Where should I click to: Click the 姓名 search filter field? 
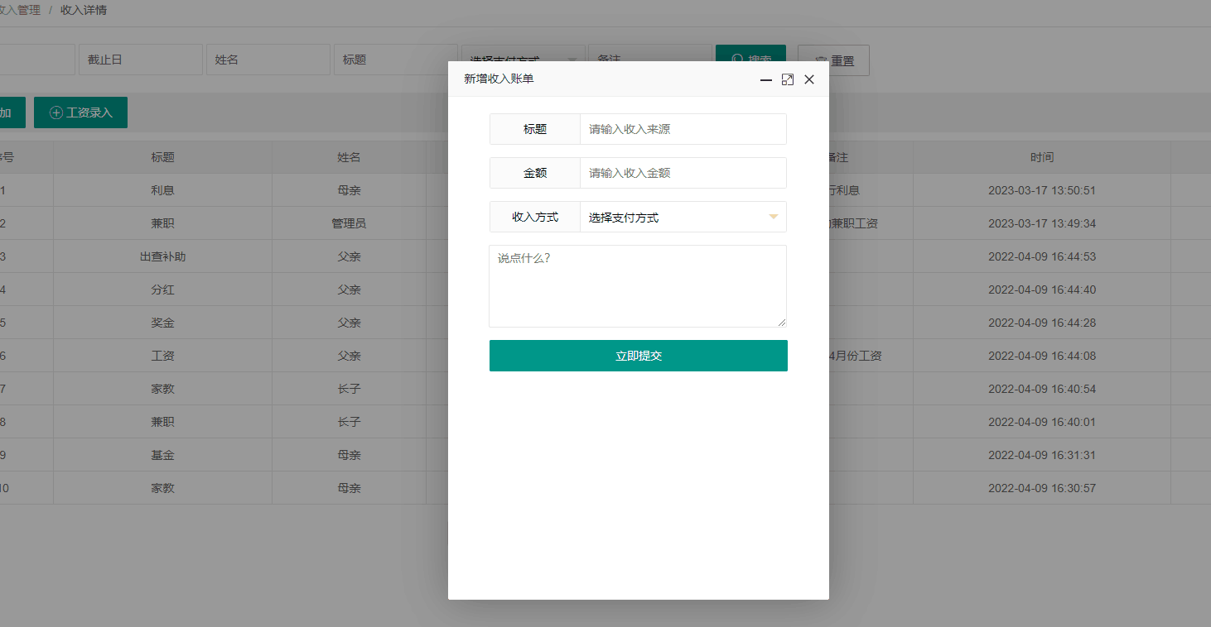pyautogui.click(x=268, y=59)
